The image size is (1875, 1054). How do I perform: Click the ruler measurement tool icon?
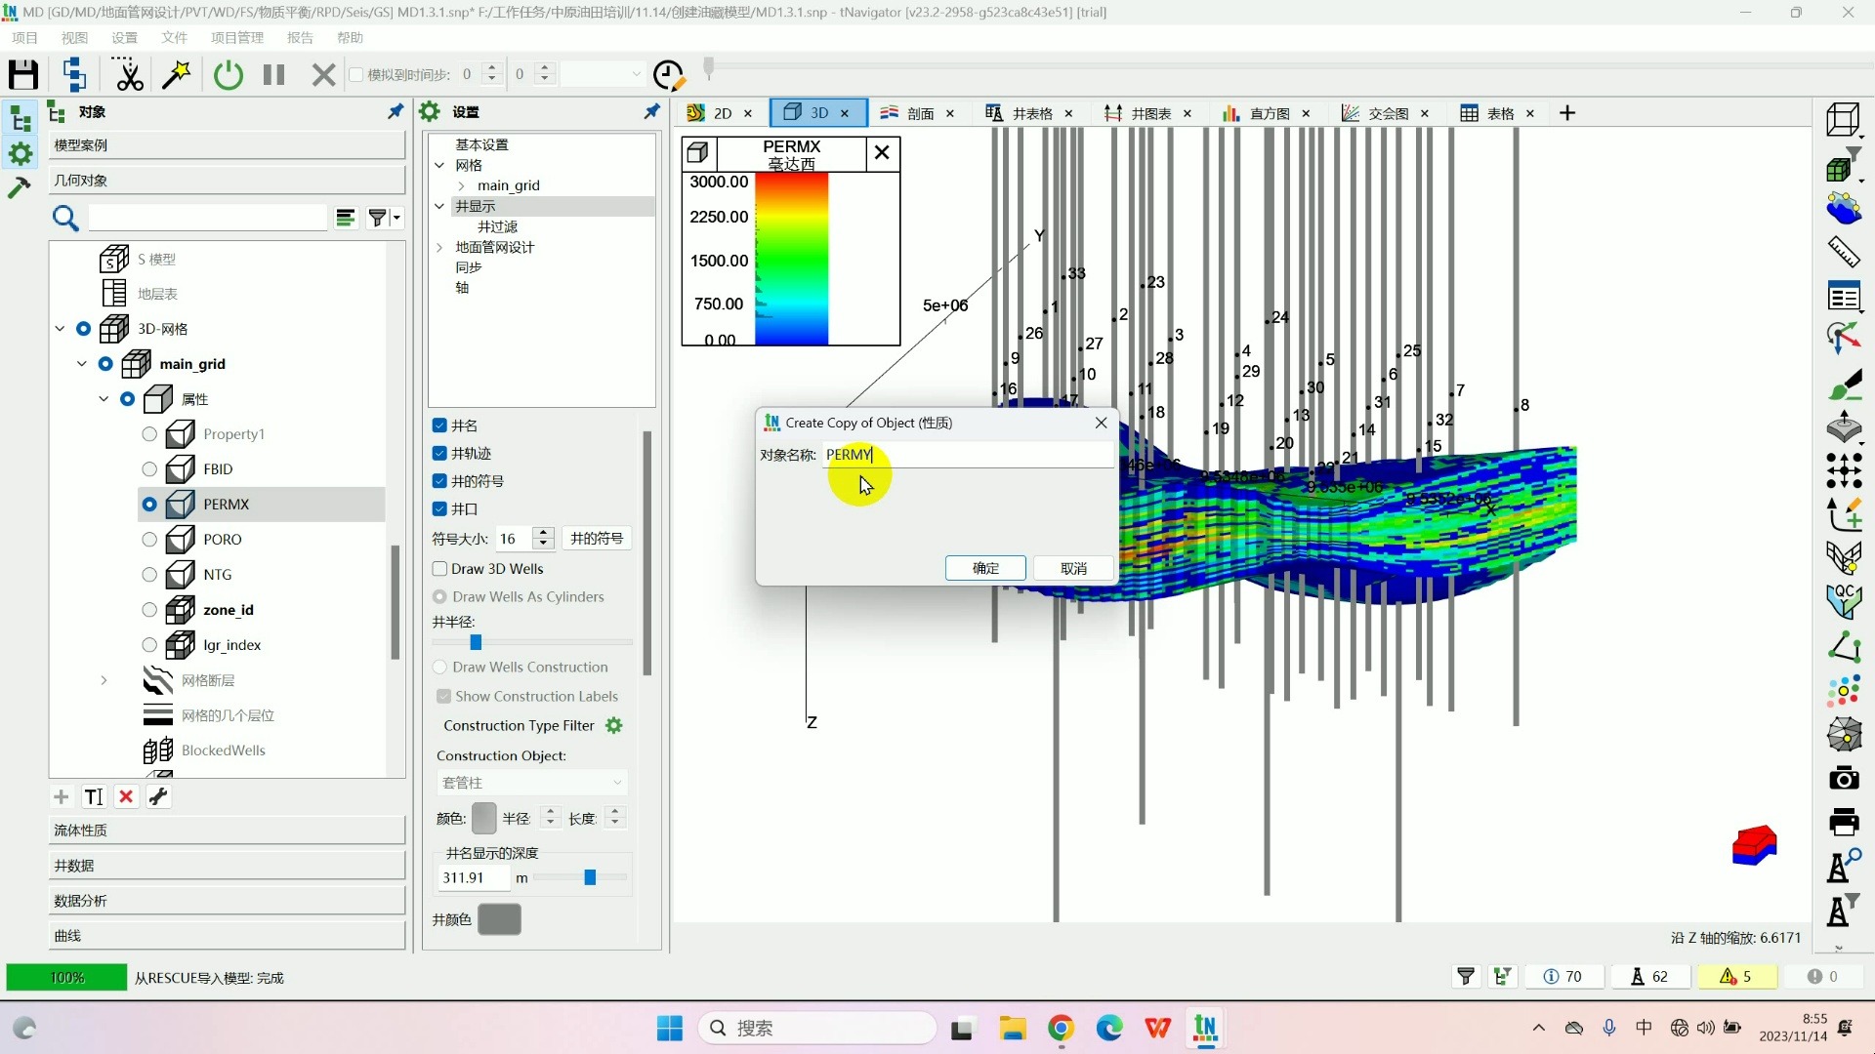[1844, 252]
